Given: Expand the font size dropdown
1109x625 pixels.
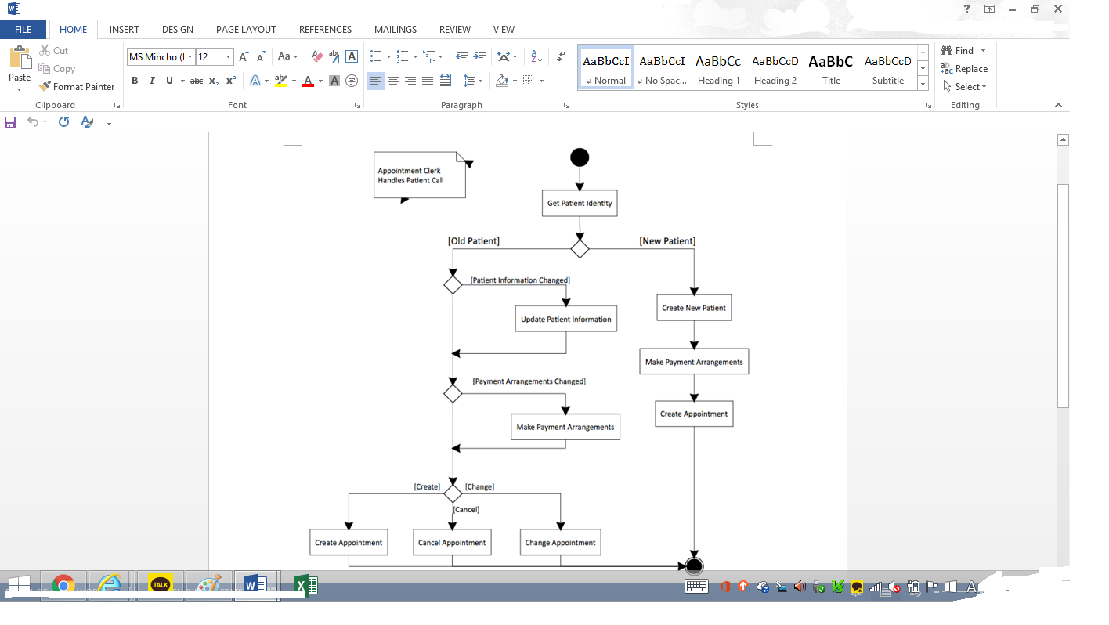Looking at the screenshot, I should coord(228,56).
